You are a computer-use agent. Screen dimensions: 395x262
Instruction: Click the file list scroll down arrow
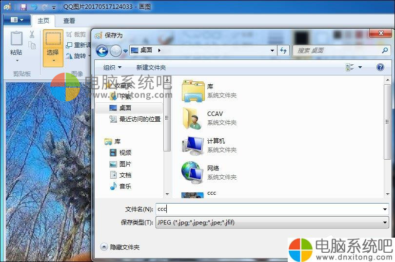(388, 194)
